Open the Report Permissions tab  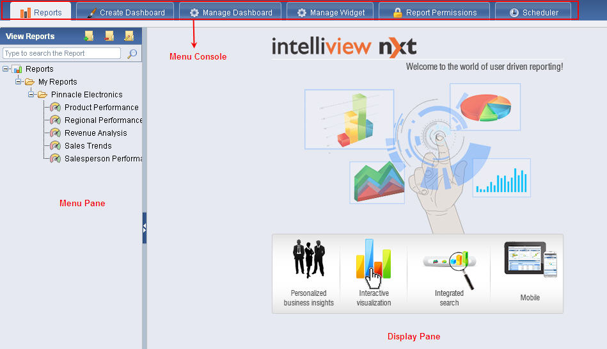434,12
